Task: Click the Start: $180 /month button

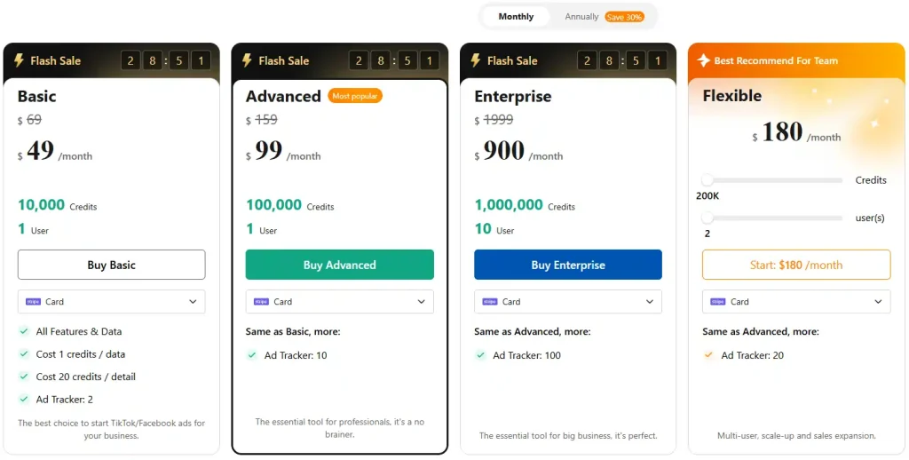Action: point(795,265)
